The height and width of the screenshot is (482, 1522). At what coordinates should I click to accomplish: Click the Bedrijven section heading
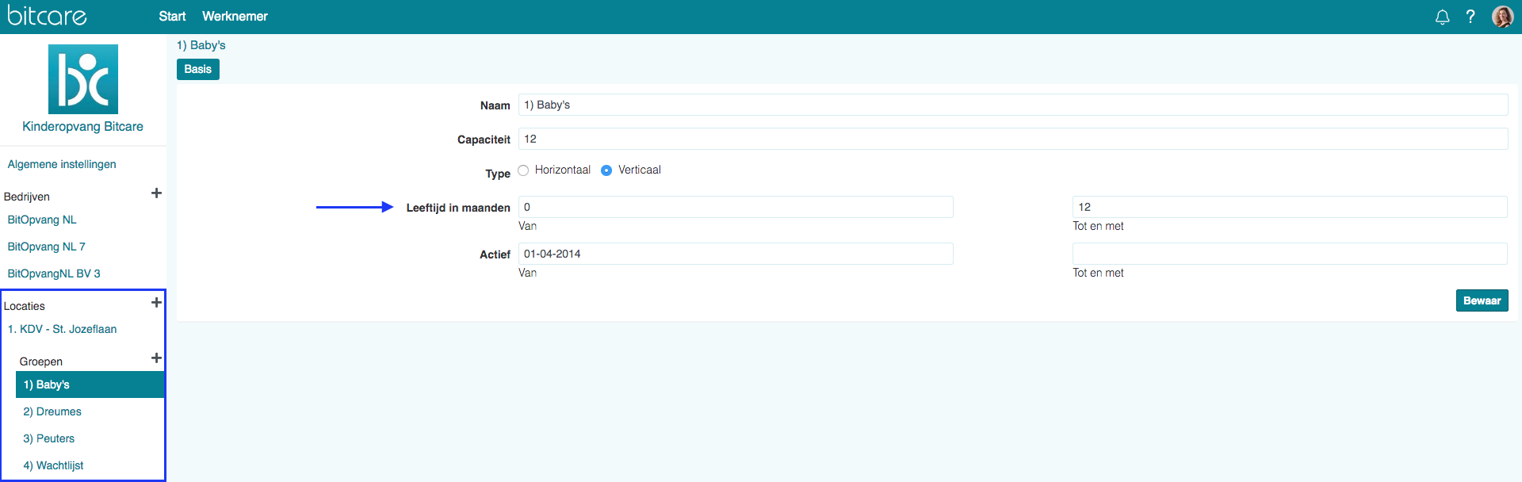pos(27,197)
